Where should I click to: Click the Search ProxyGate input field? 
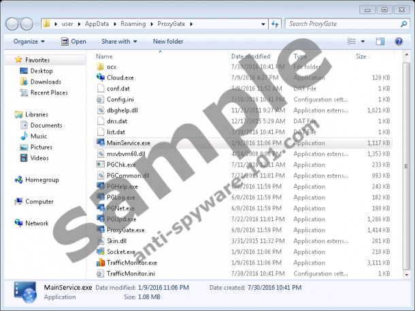[x=340, y=24]
